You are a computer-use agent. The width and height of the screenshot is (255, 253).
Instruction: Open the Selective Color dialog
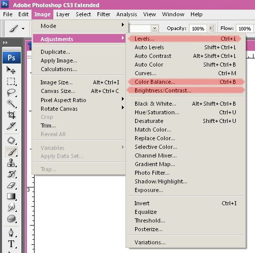click(185, 147)
